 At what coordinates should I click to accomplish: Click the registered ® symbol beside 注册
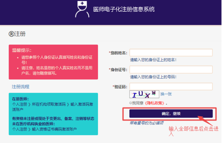[x=11, y=34]
